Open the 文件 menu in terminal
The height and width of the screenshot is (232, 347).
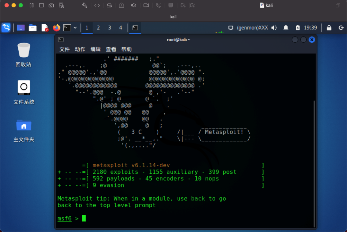point(64,49)
